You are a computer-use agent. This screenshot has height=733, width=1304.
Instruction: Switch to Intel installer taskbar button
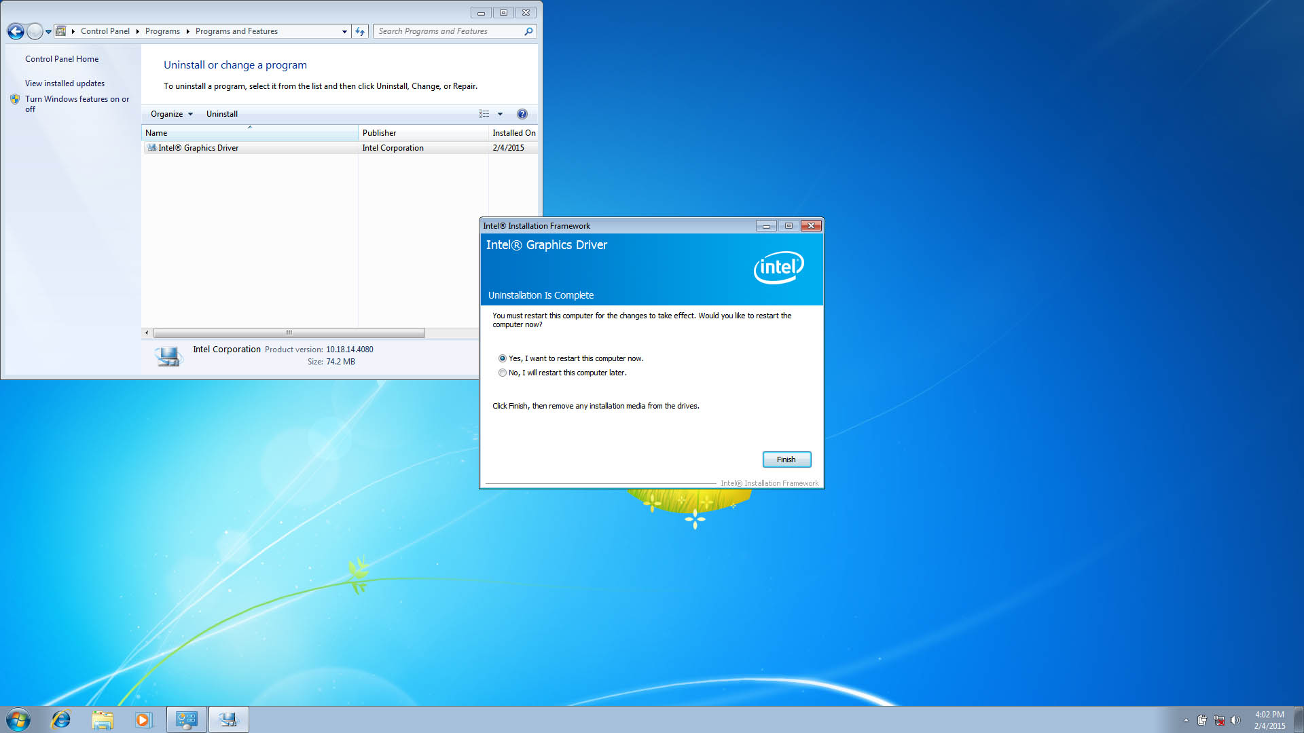(x=228, y=719)
